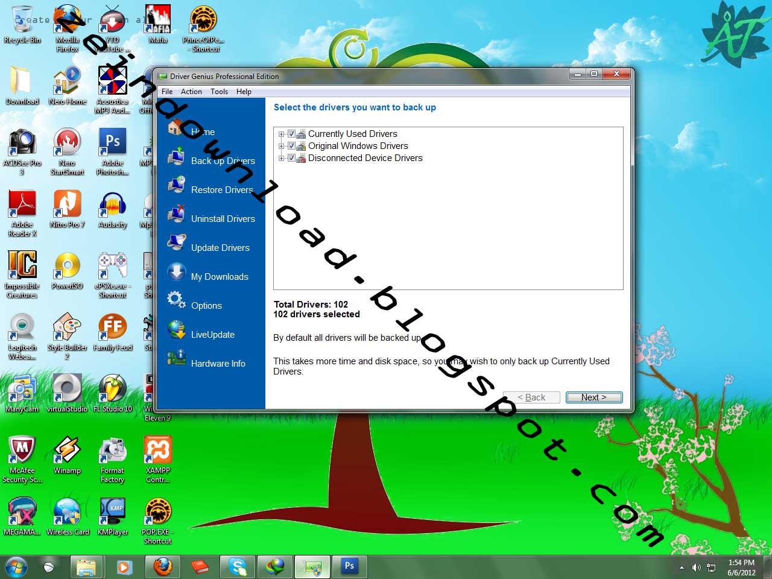Click the Windows Start button
Image resolution: width=772 pixels, height=579 pixels.
pyautogui.click(x=16, y=568)
